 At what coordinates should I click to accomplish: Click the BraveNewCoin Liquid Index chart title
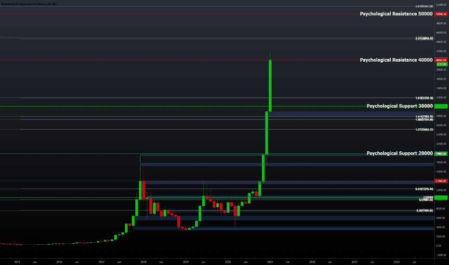[x=29, y=4]
